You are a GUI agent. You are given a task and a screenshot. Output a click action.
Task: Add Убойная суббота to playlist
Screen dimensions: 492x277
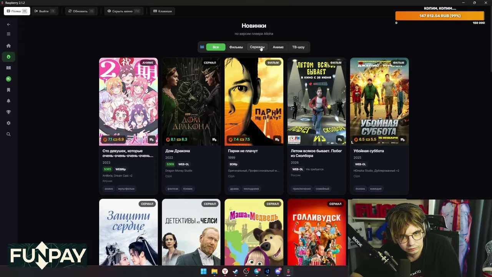tap(402, 140)
